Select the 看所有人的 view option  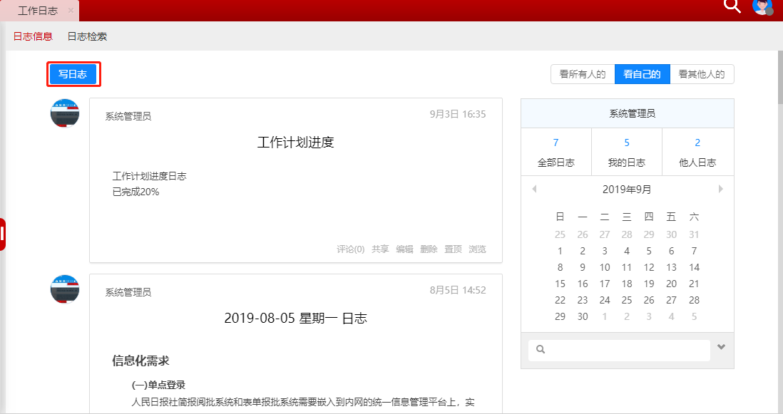coord(583,74)
